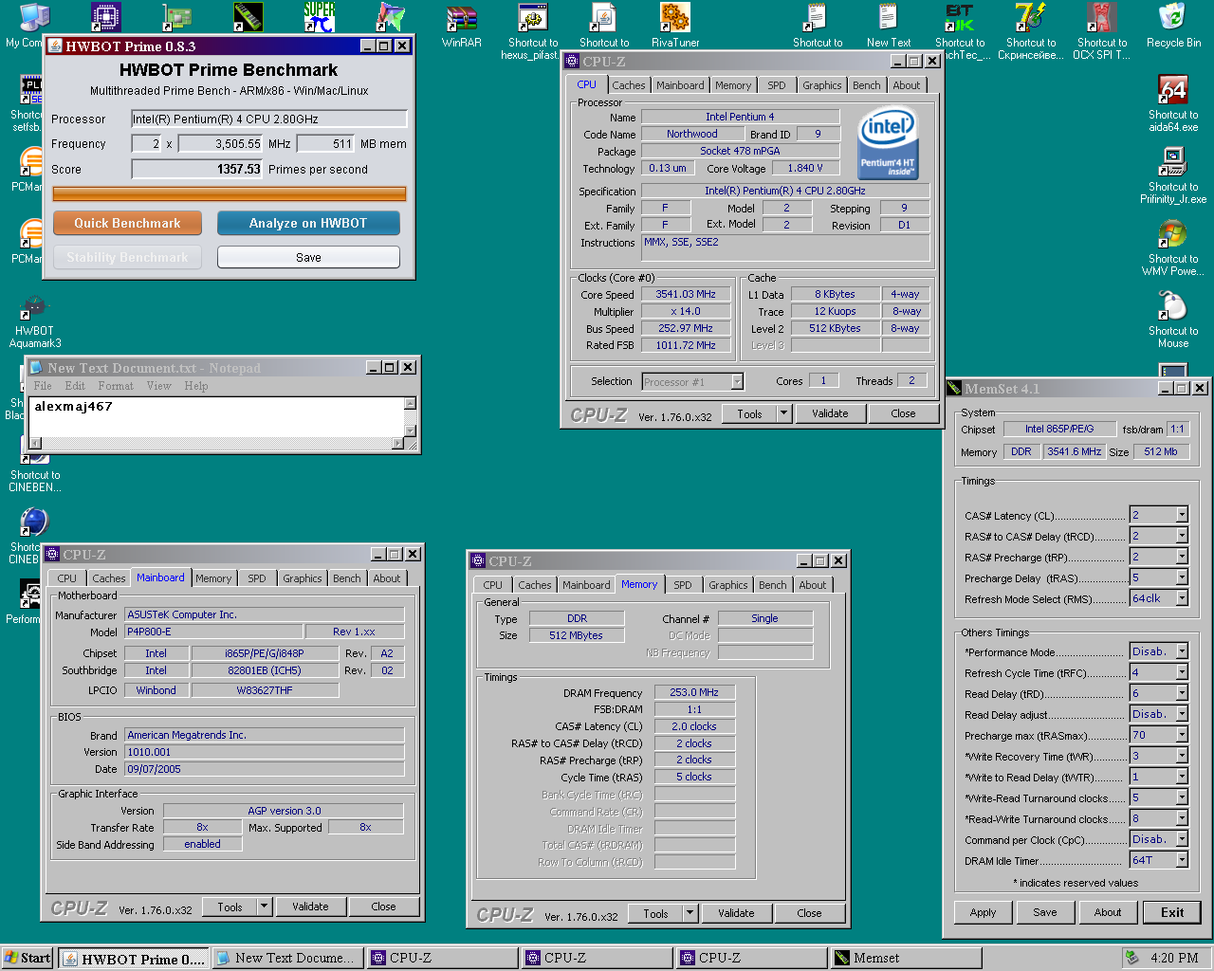
Task: Open SPD tab in CPU-Z CPU window
Action: click(777, 85)
